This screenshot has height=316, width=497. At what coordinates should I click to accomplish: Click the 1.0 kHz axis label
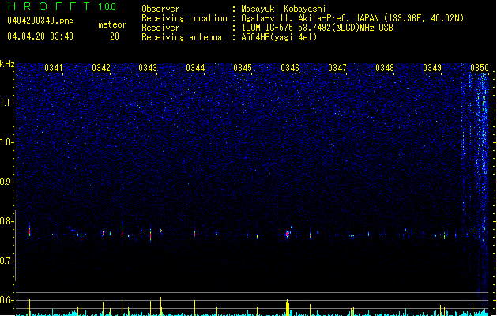(7, 142)
